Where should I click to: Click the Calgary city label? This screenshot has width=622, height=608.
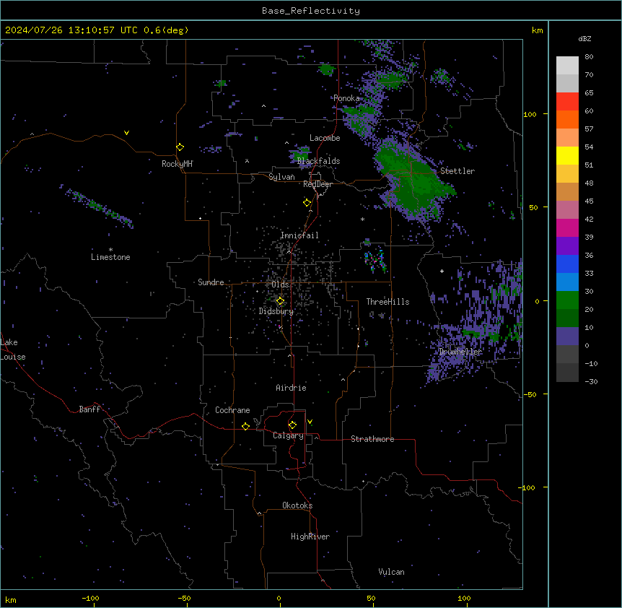click(289, 435)
